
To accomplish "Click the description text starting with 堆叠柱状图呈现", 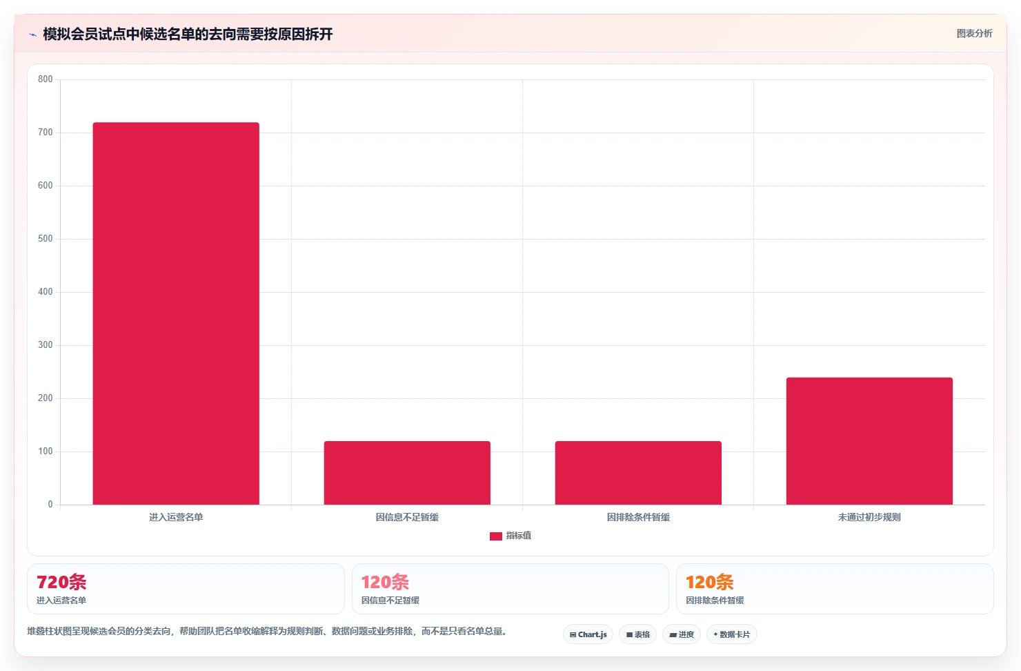I will (x=268, y=631).
